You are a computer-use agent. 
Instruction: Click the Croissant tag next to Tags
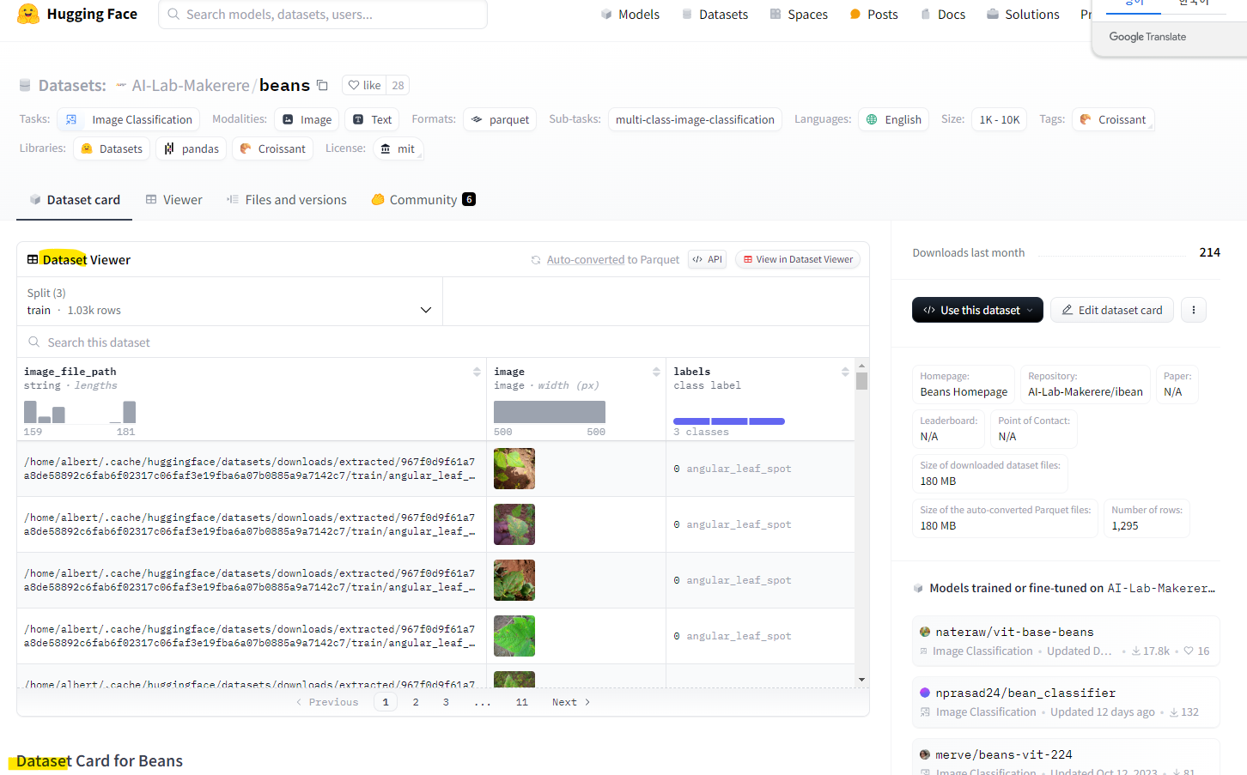(1113, 119)
